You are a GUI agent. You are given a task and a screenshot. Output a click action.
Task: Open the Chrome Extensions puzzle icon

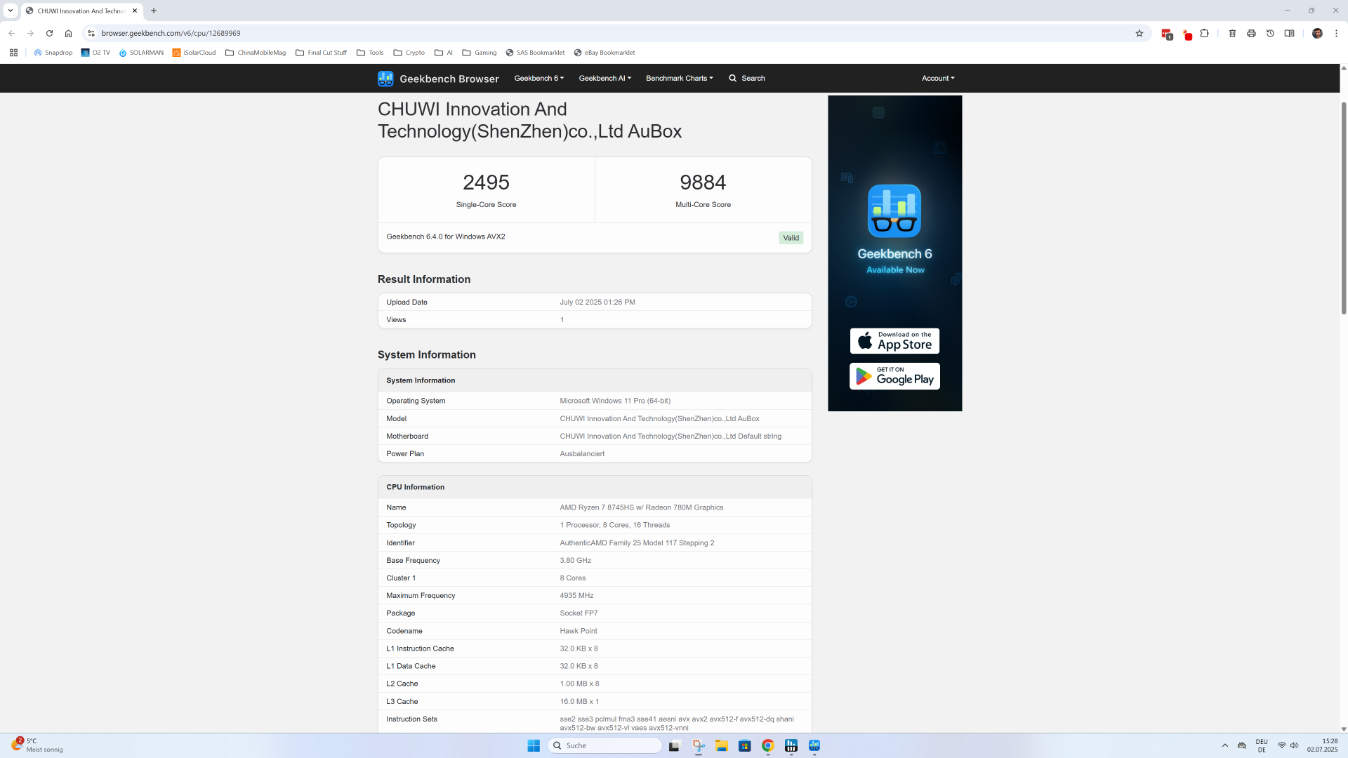[1205, 33]
